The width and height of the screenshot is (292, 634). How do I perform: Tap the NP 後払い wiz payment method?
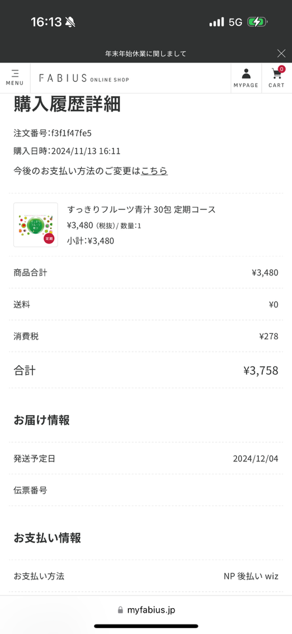(251, 576)
